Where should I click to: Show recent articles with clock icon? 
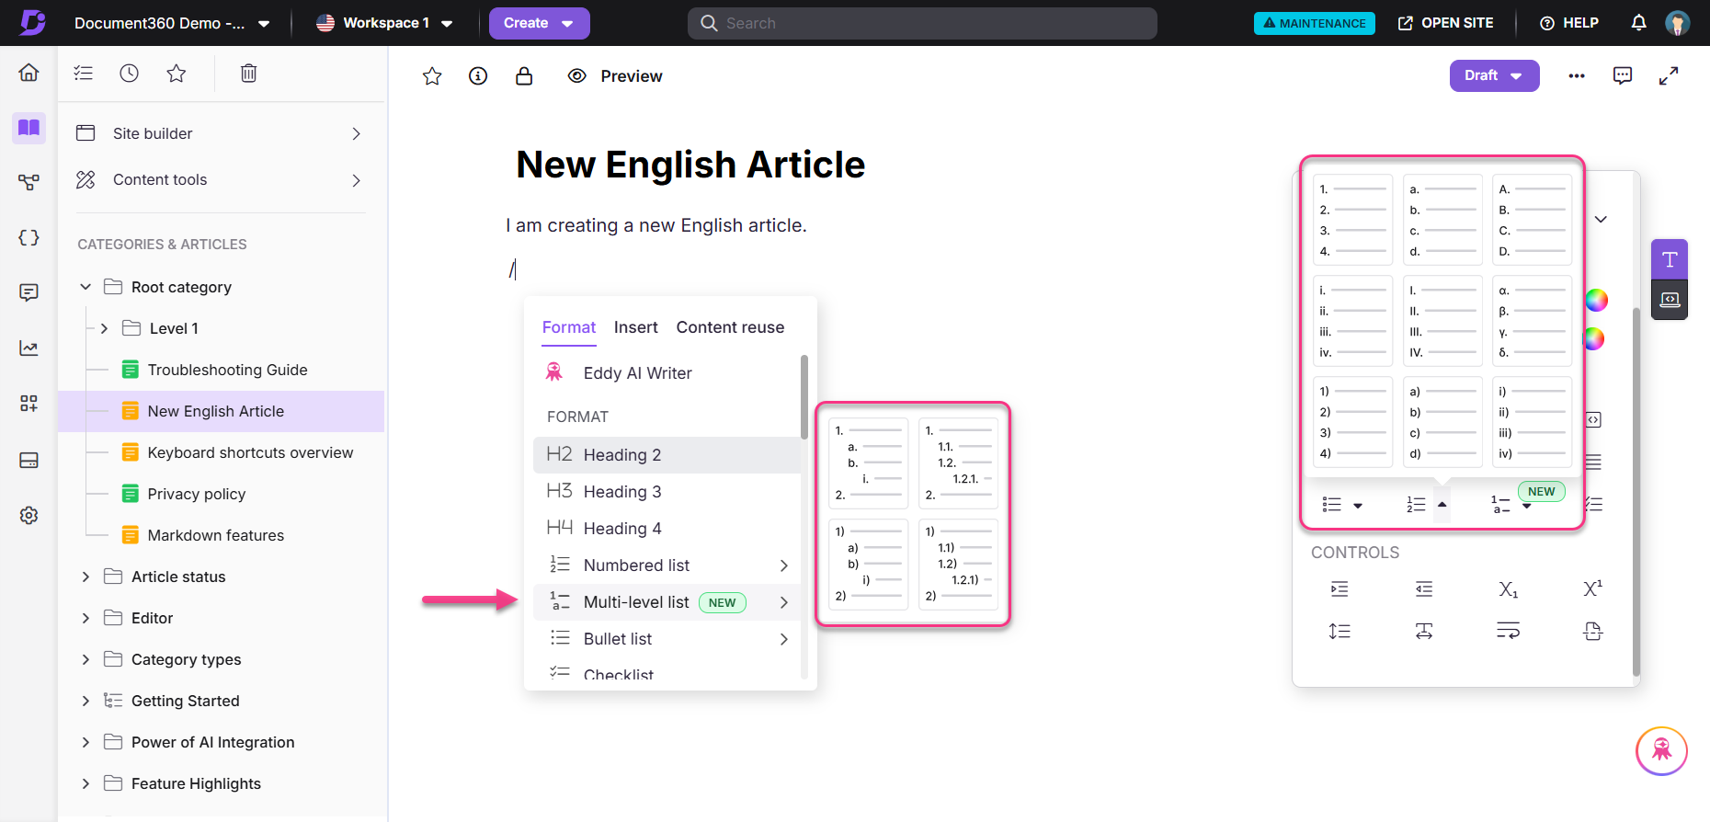click(x=130, y=74)
